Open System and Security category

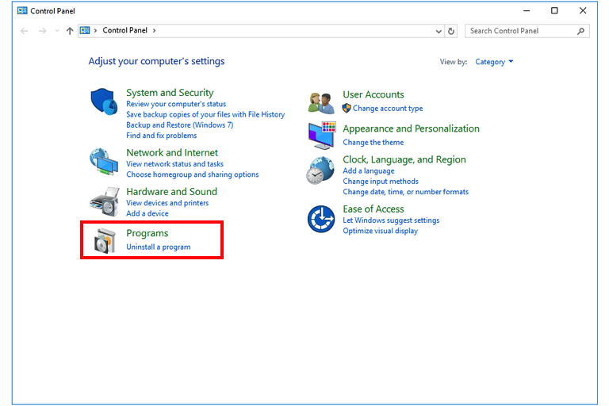click(170, 93)
